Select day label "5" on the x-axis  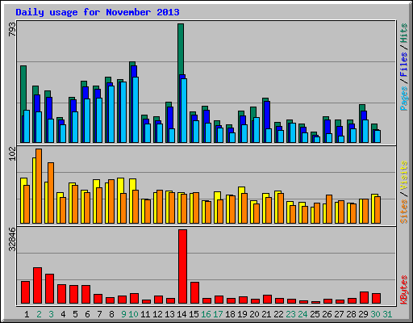point(75,314)
